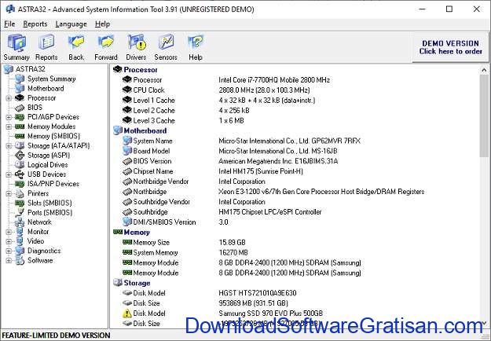Open the Help menu

[x=102, y=24]
